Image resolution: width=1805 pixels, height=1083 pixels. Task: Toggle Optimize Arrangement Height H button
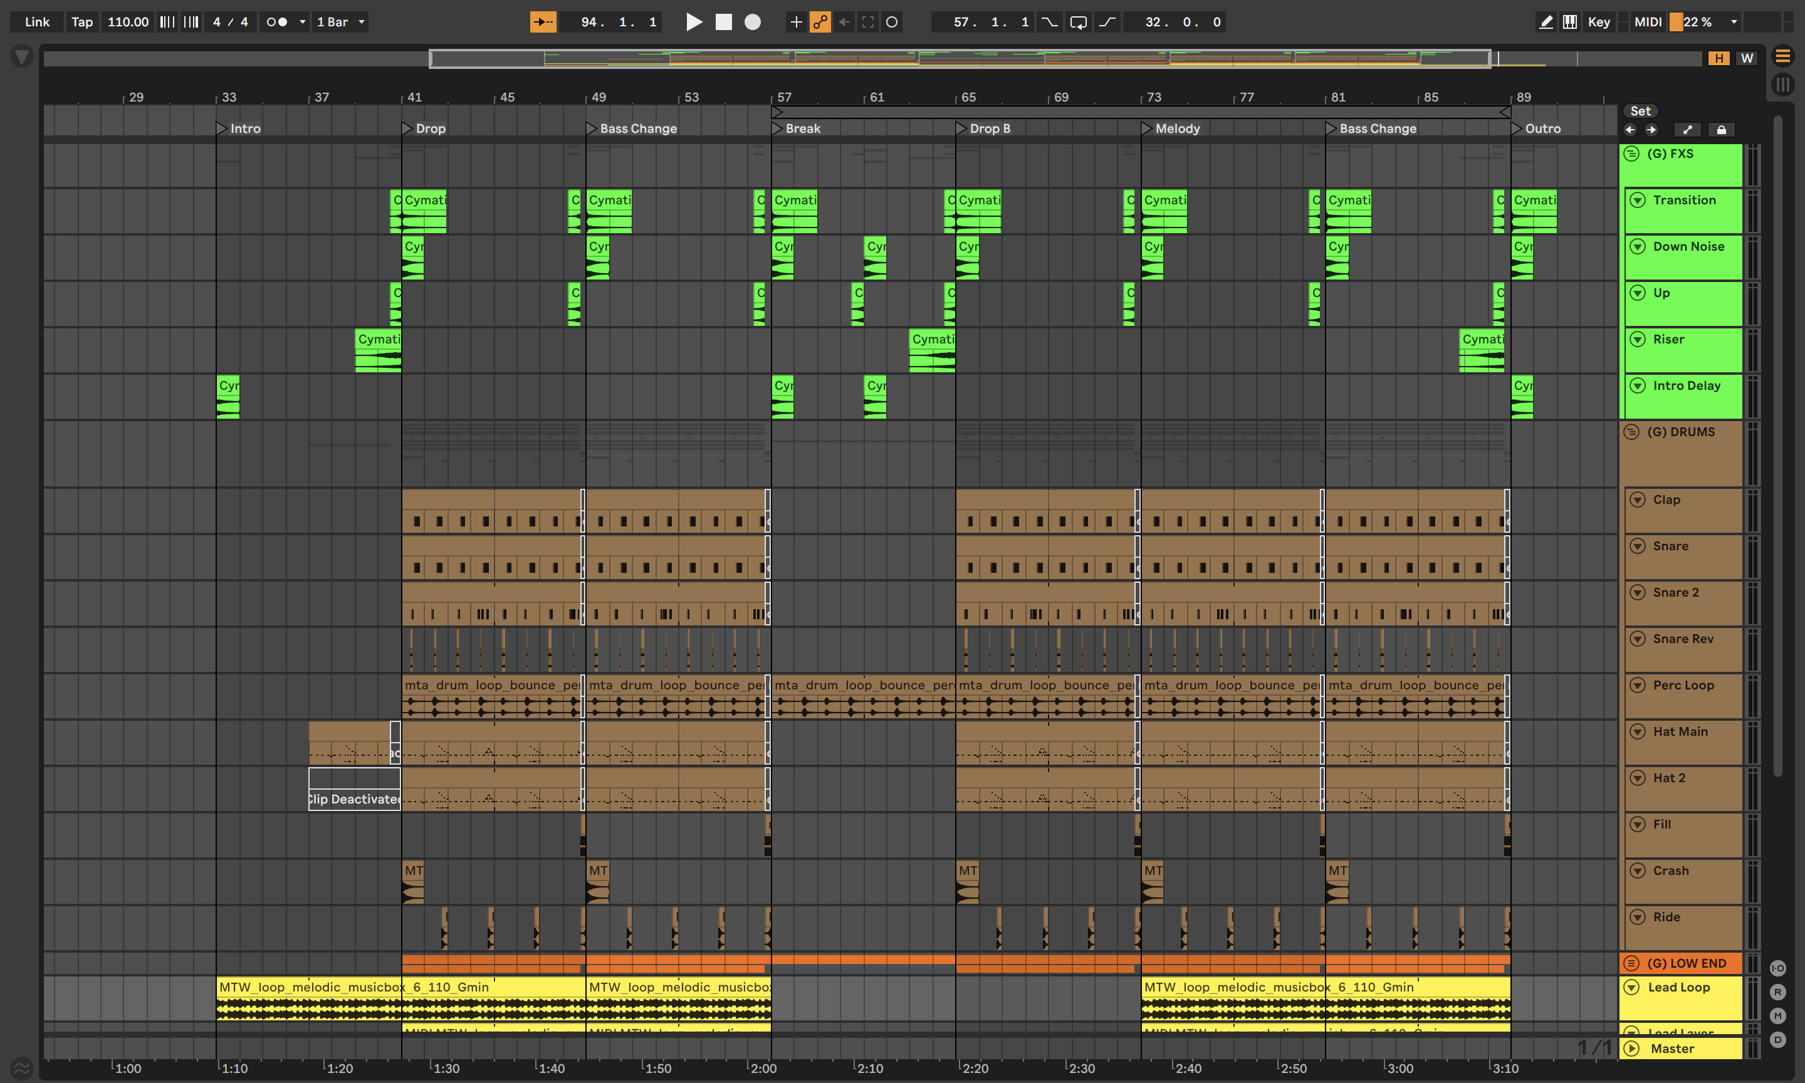pyautogui.click(x=1719, y=58)
